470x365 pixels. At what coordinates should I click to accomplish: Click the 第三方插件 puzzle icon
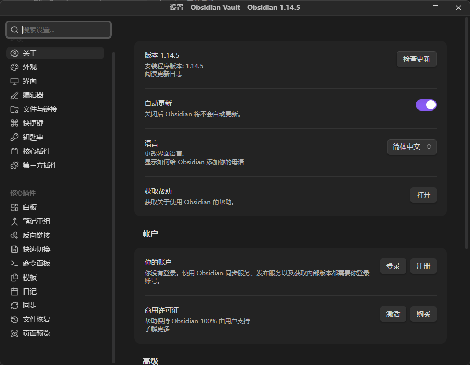pos(15,165)
